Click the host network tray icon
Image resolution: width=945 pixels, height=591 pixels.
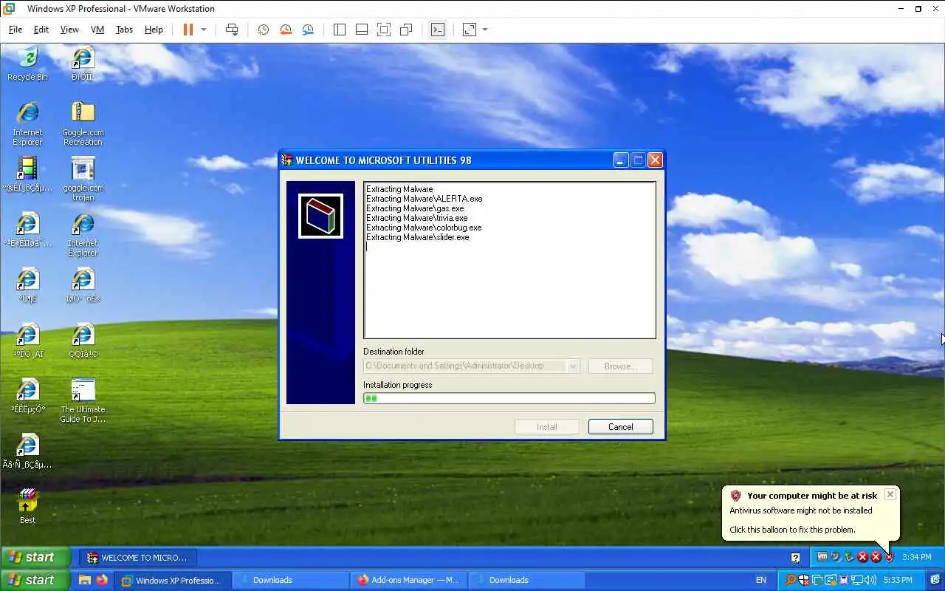(x=859, y=580)
